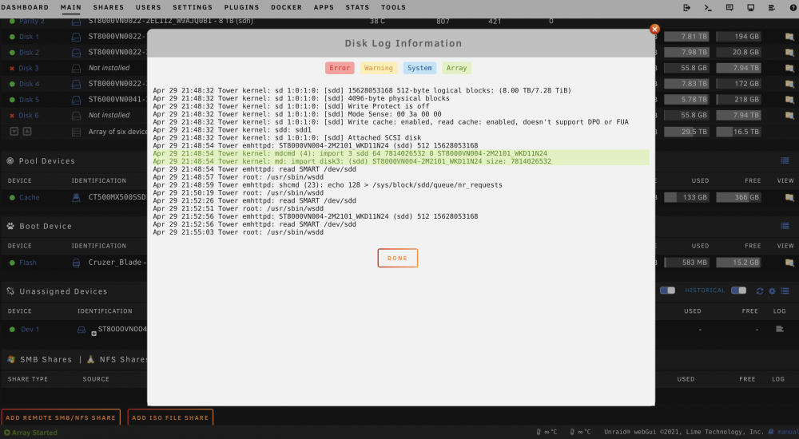The width and height of the screenshot is (799, 439).
Task: Open Unassigned Devices settings gear
Action: point(772,291)
